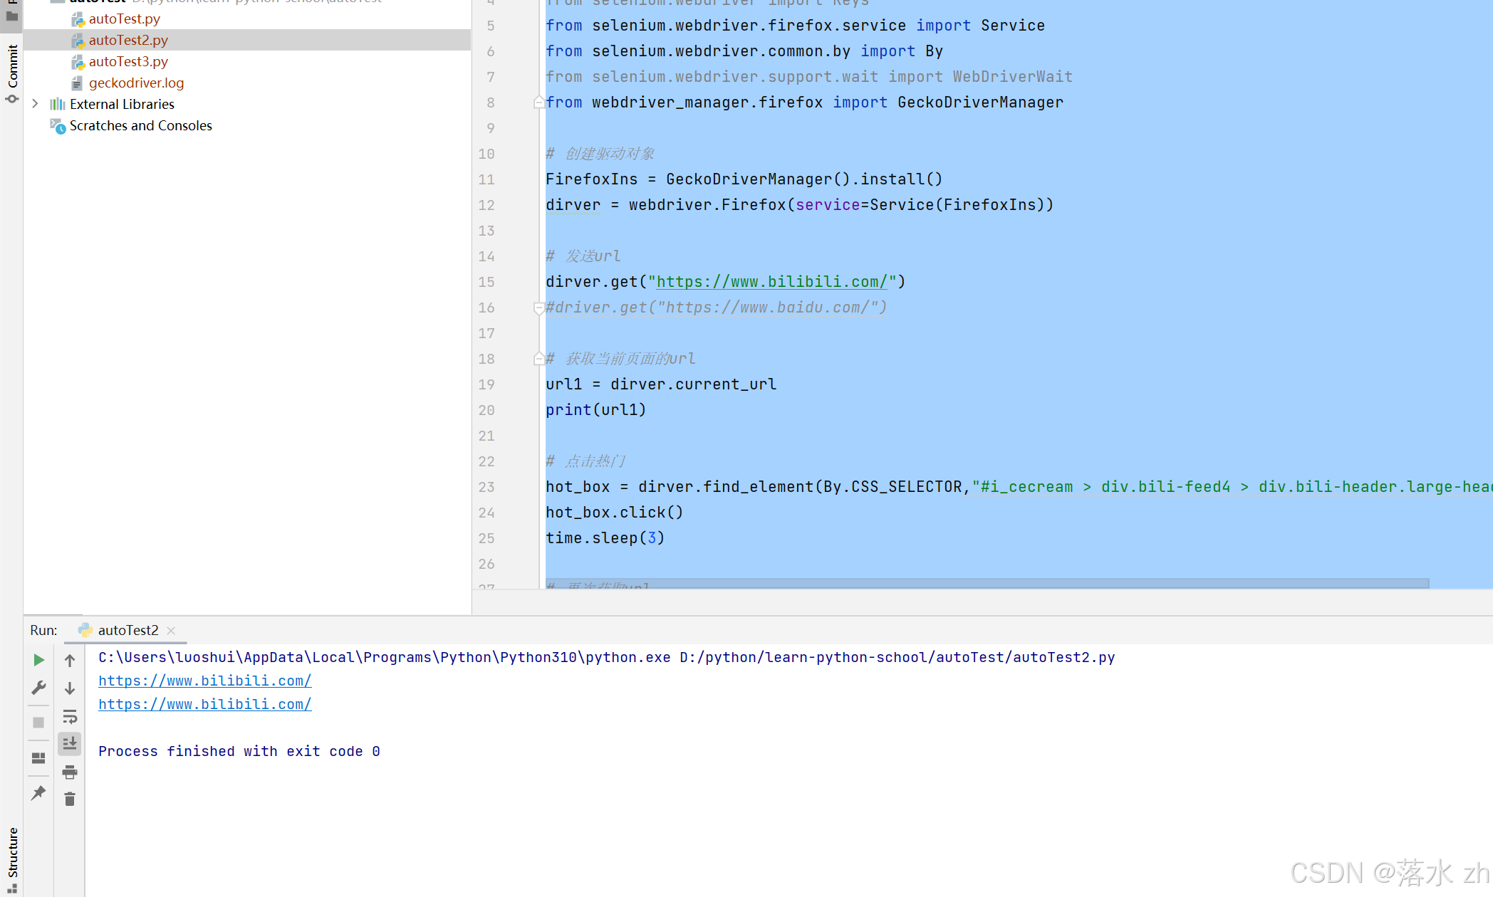Image resolution: width=1493 pixels, height=897 pixels.
Task: Click the Pin tab icon in Run panel
Action: point(37,794)
